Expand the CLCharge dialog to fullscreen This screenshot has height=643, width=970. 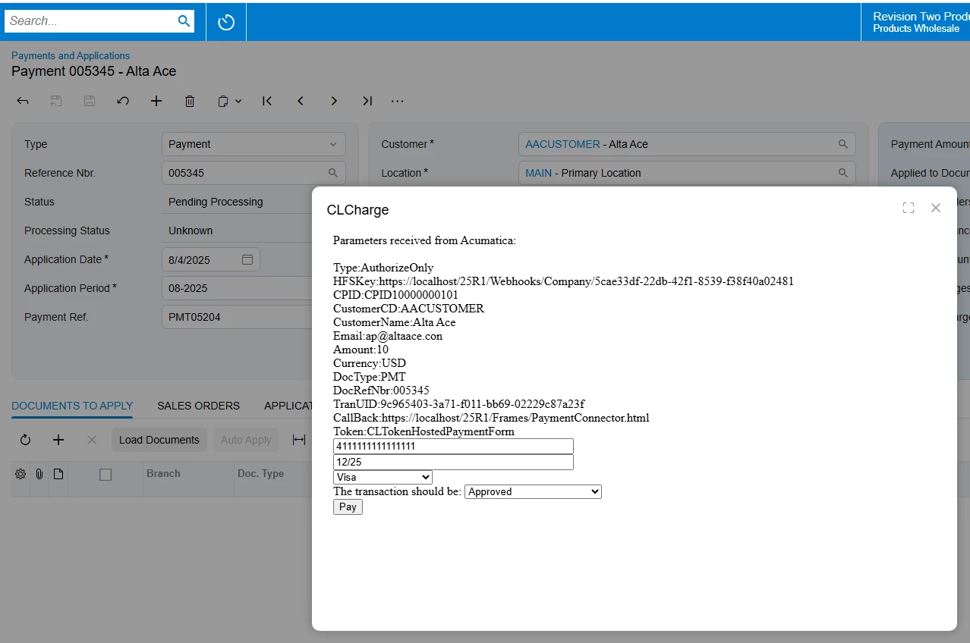point(908,207)
